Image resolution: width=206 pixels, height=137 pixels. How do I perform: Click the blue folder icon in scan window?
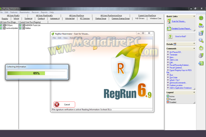tap(59, 47)
